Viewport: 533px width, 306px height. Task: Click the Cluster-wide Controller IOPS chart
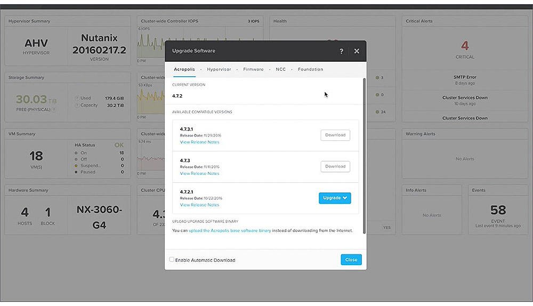[200, 44]
